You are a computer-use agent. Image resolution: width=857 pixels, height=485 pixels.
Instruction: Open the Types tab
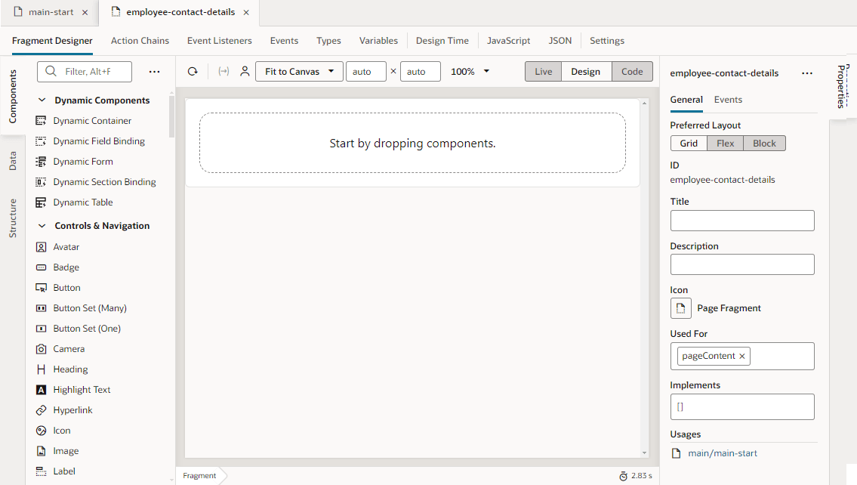328,41
